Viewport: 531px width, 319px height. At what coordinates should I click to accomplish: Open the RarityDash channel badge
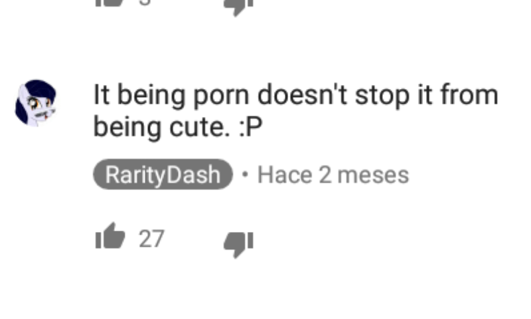click(x=163, y=174)
